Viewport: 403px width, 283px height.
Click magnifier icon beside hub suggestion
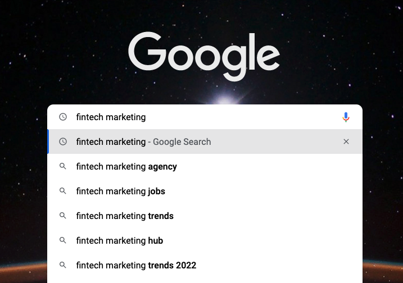pyautogui.click(x=63, y=240)
